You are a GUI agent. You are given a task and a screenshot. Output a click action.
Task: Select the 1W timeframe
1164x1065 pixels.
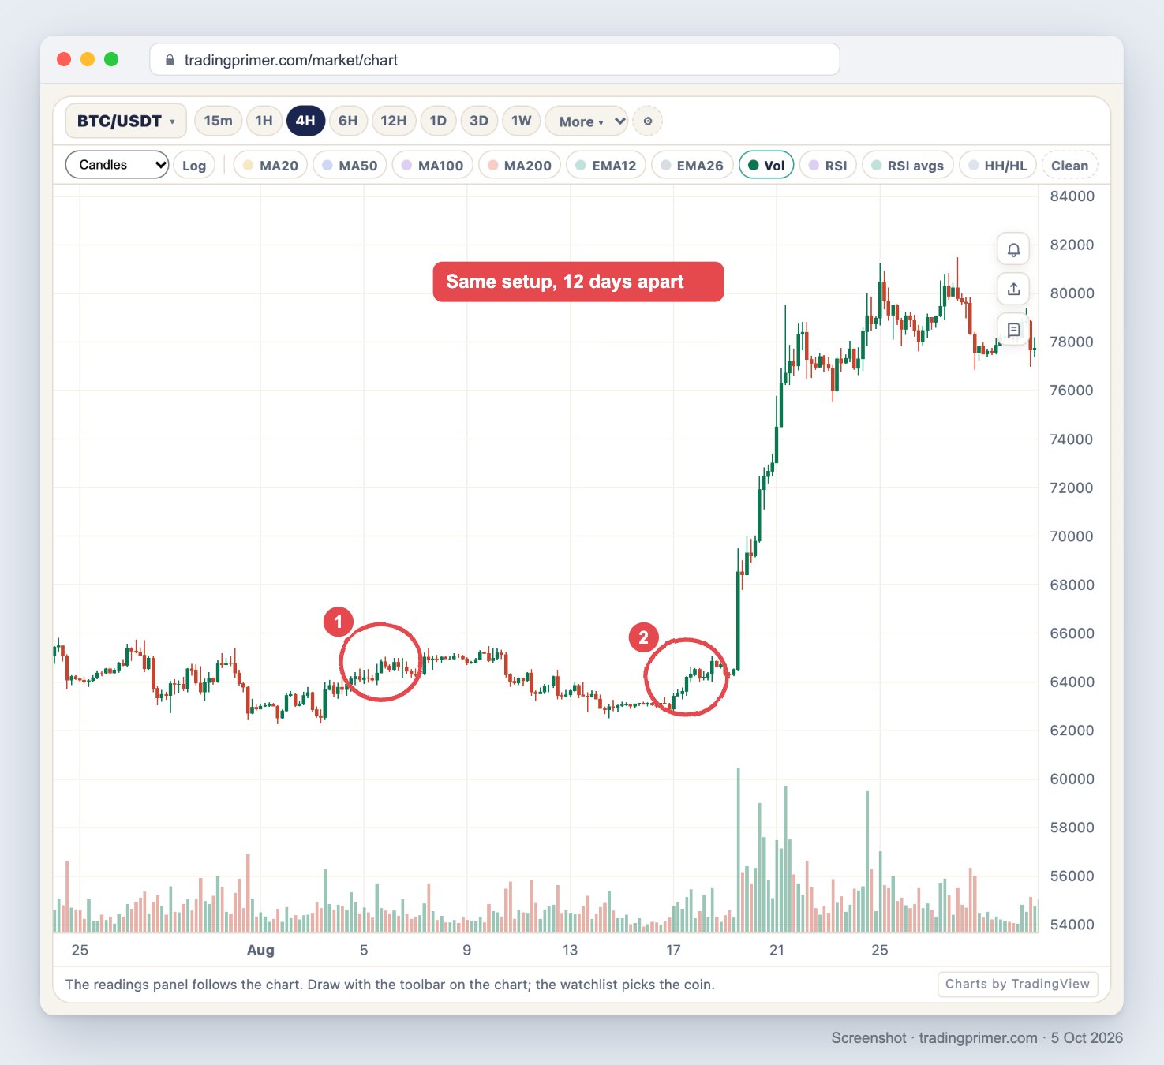point(522,121)
